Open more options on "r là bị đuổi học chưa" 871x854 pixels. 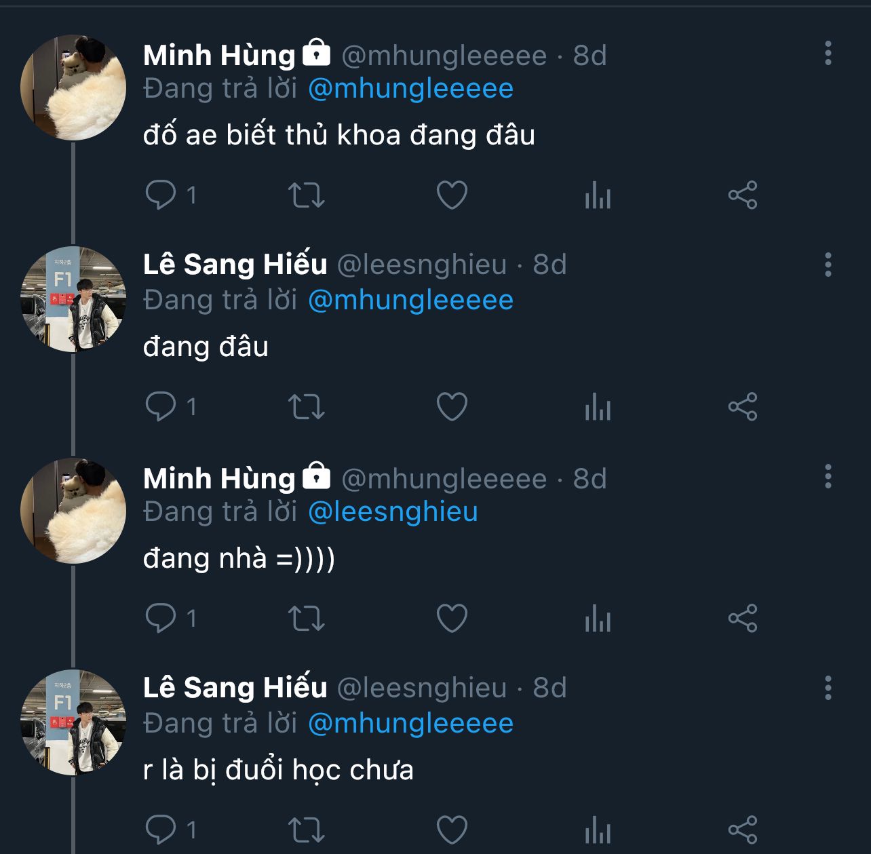coord(828,688)
